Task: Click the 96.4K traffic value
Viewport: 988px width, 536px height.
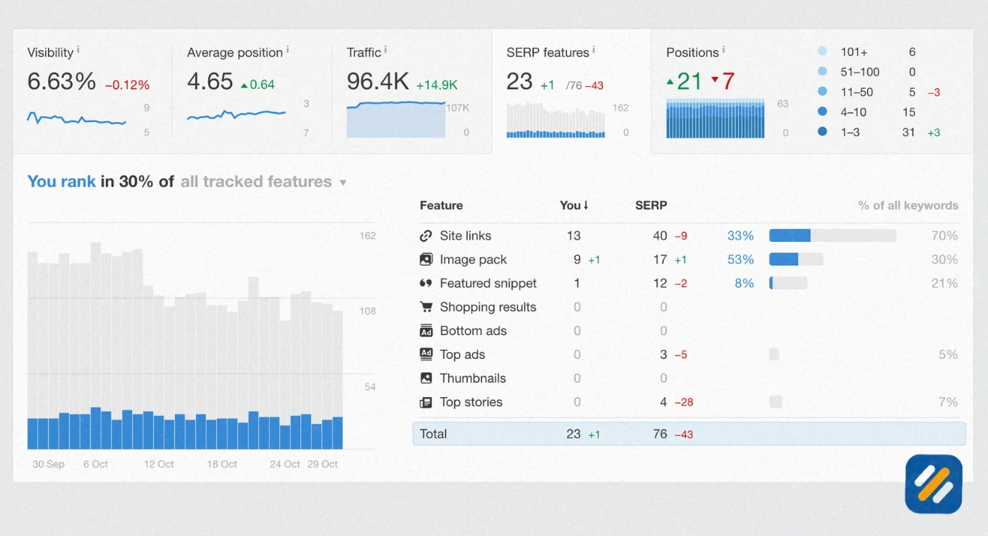Action: click(378, 82)
